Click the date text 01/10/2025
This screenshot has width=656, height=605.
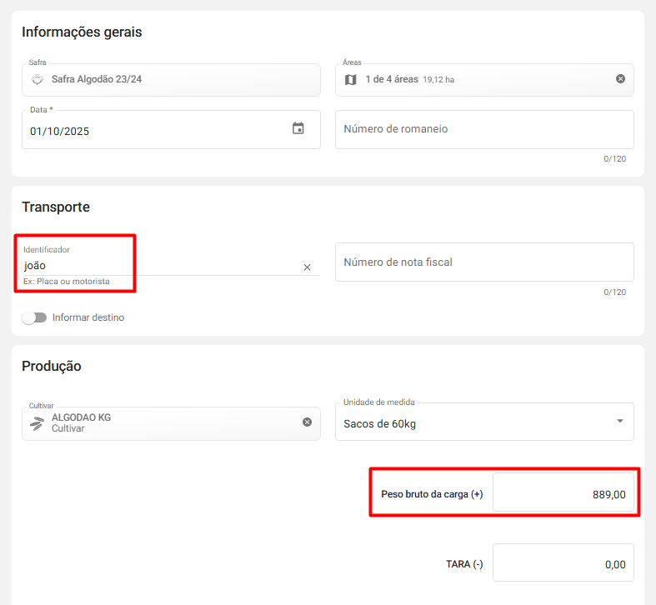click(x=60, y=132)
